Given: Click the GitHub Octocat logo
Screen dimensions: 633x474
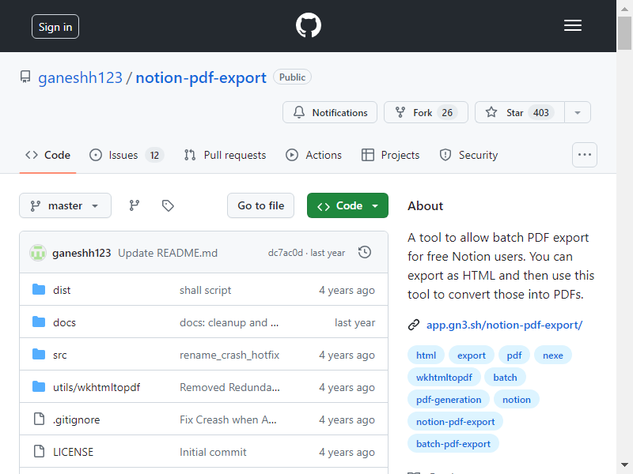Looking at the screenshot, I should (x=309, y=25).
